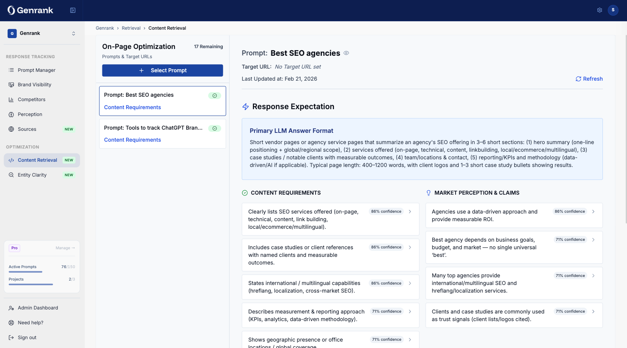Click the Brand Visibility sidebar icon
The height and width of the screenshot is (348, 627).
11,85
